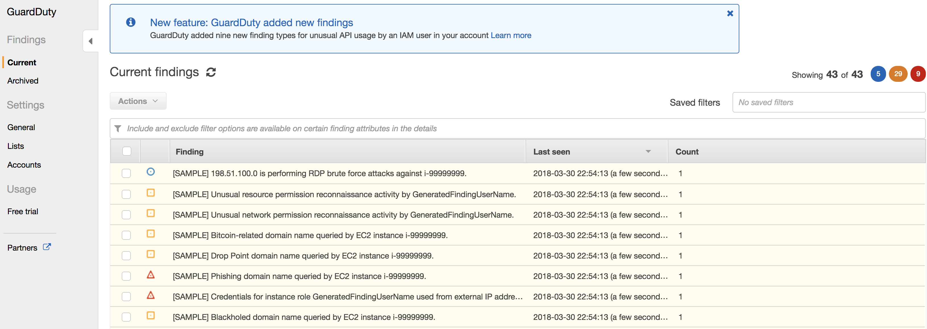The width and height of the screenshot is (927, 329).
Task: Click the filter funnel icon
Action: tap(118, 128)
